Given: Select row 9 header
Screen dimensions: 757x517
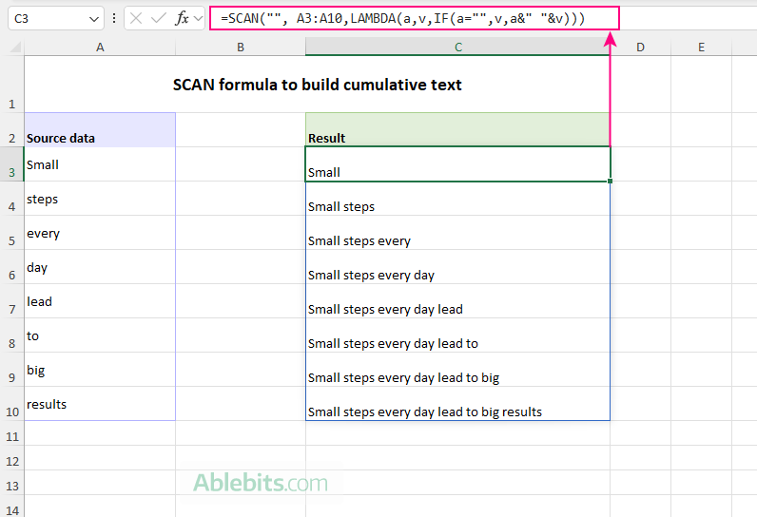Looking at the screenshot, I should (x=12, y=370).
